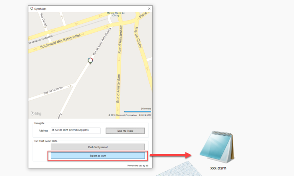Image resolution: width=294 pixels, height=176 pixels.
Task: Click the Push To Dynamo! button
Action: [x=98, y=147]
